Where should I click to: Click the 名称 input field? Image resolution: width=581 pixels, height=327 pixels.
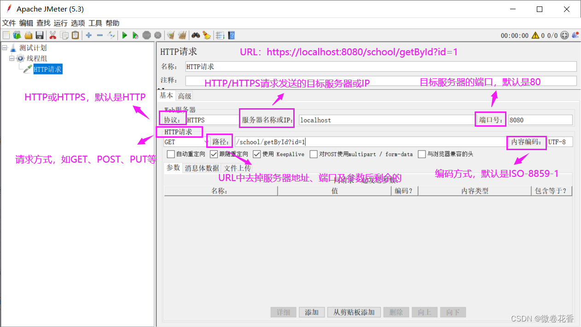[381, 67]
